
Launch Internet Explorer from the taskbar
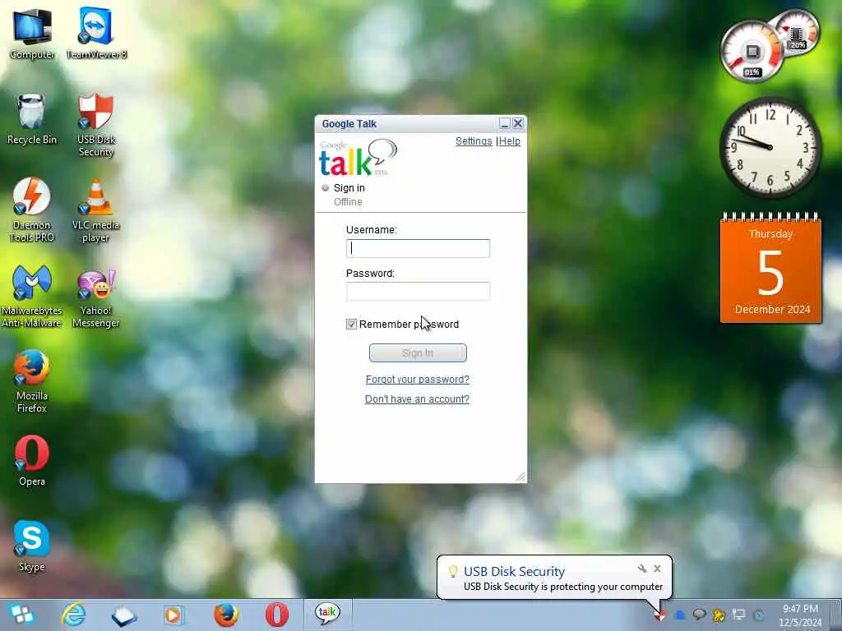click(x=73, y=615)
